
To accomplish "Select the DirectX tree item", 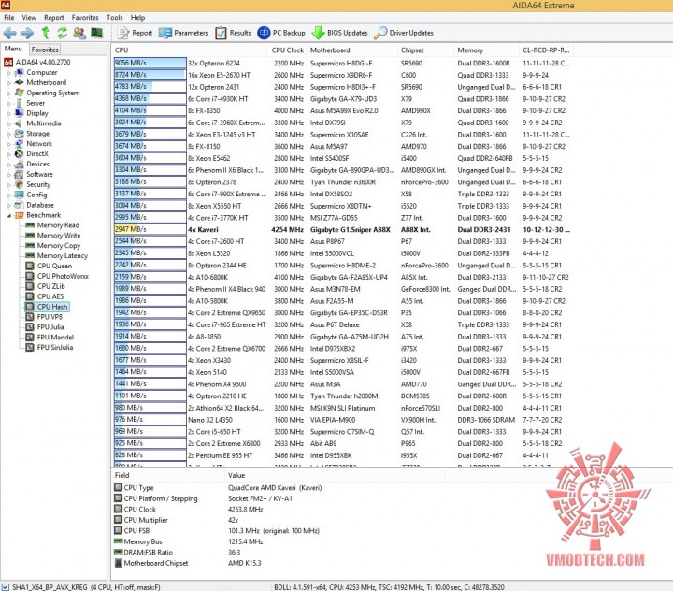I will [x=37, y=153].
